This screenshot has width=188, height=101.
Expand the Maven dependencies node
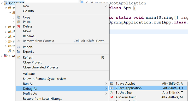pos(6,37)
